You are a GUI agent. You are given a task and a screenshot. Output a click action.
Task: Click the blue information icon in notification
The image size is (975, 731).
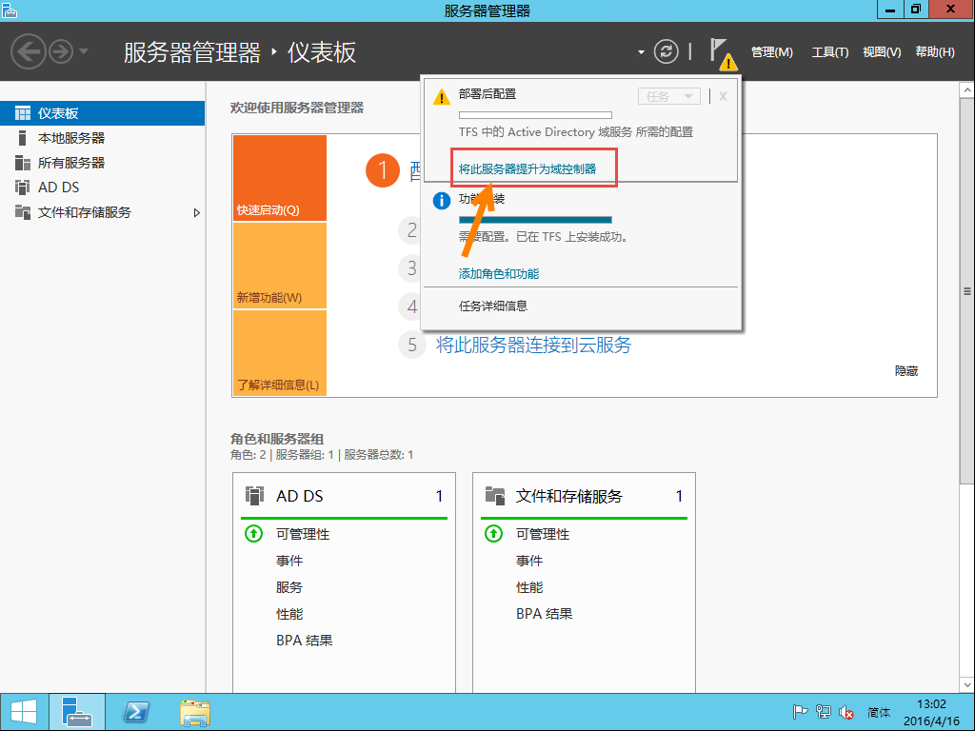click(442, 201)
